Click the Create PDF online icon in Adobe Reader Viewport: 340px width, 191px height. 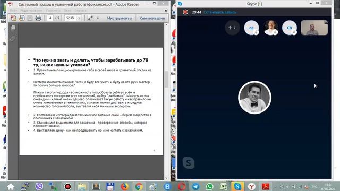pyautogui.click(x=13, y=18)
